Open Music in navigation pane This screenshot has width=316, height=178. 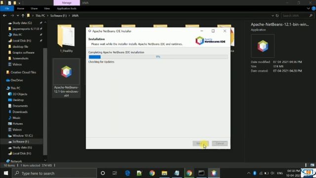point(16,118)
